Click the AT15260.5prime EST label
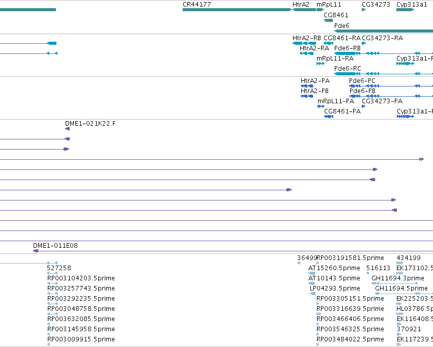Viewport: 433px width, 347px height. [x=334, y=268]
